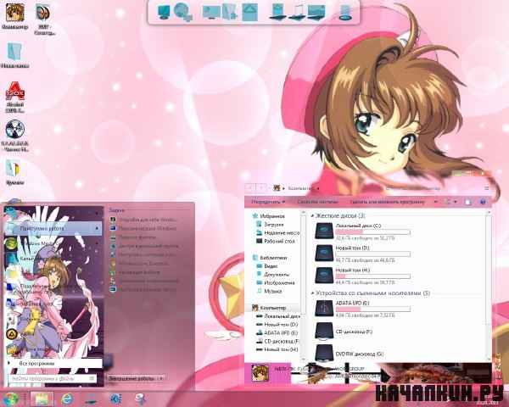Image resolution: width=509 pixels, height=407 pixels.
Task: Expand the Приступая к работе submenu arrow
Action: [97, 228]
